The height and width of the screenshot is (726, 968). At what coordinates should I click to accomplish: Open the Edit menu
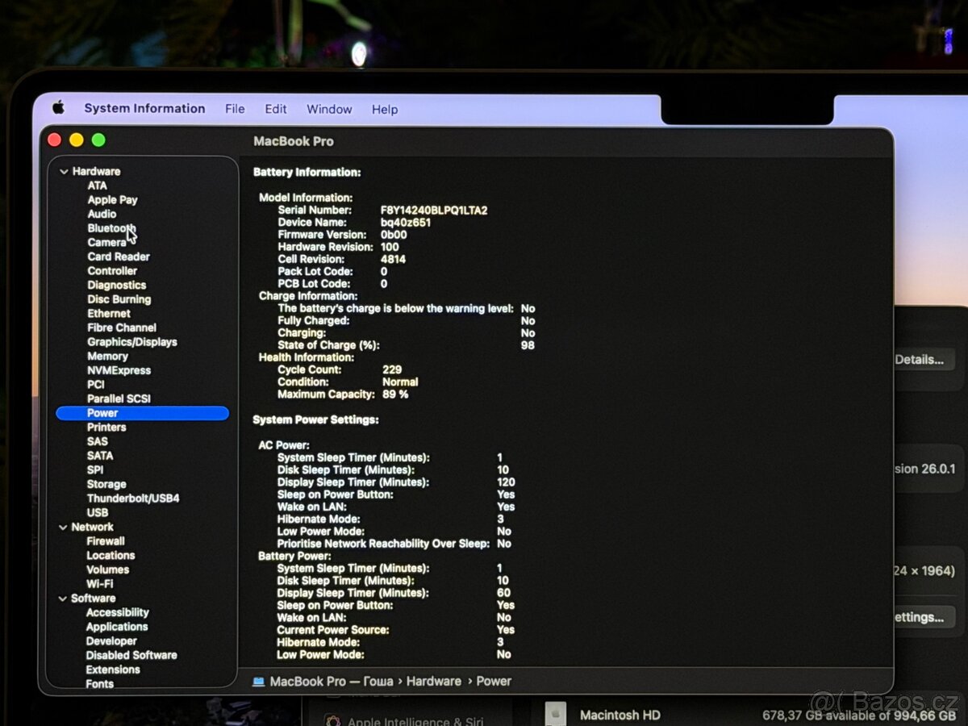pos(276,109)
